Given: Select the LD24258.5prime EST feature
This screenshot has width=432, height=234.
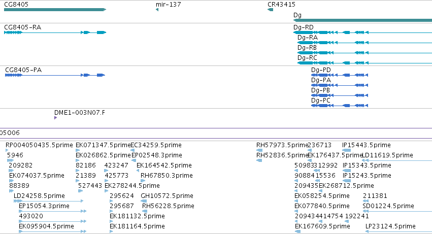Looking at the screenshot, I should 49,201.
